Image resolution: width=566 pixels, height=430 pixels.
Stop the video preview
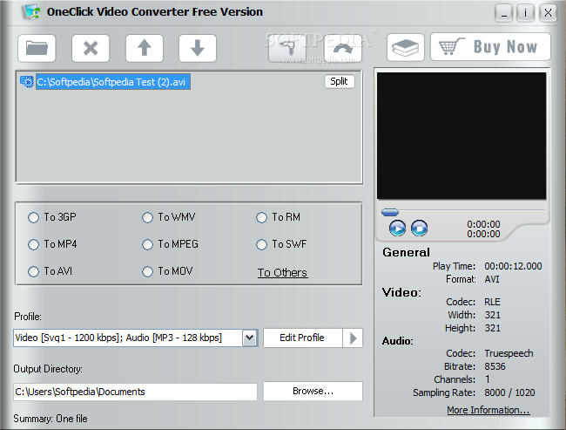coord(420,229)
